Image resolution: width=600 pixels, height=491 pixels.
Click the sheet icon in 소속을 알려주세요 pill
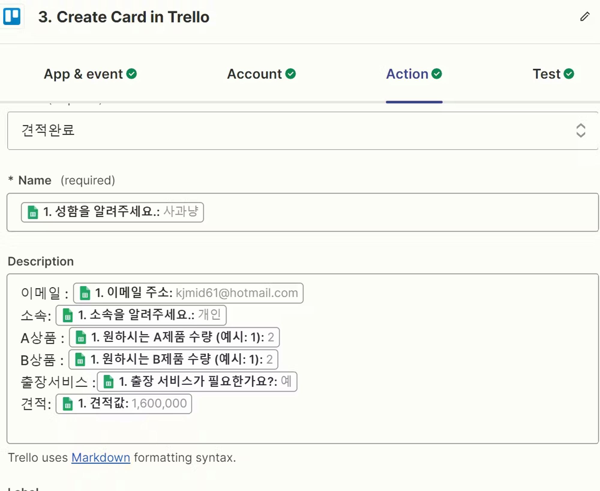point(67,315)
